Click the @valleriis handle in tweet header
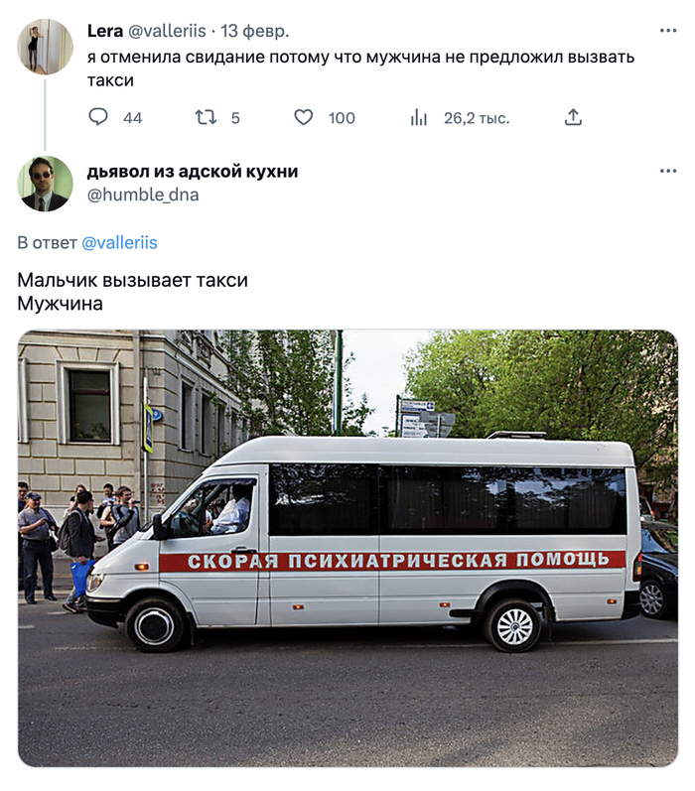Screen dimensions: 695x791 click(167, 31)
